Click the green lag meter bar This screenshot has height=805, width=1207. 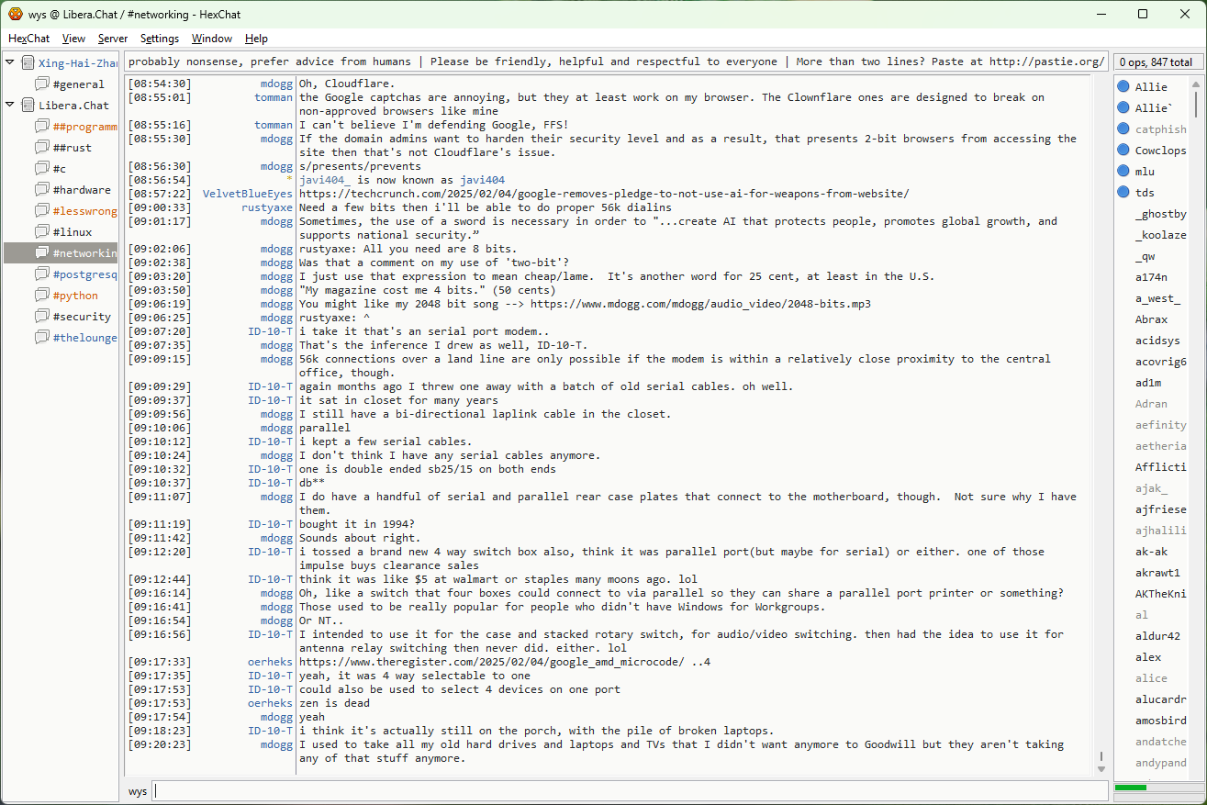pos(1130,788)
